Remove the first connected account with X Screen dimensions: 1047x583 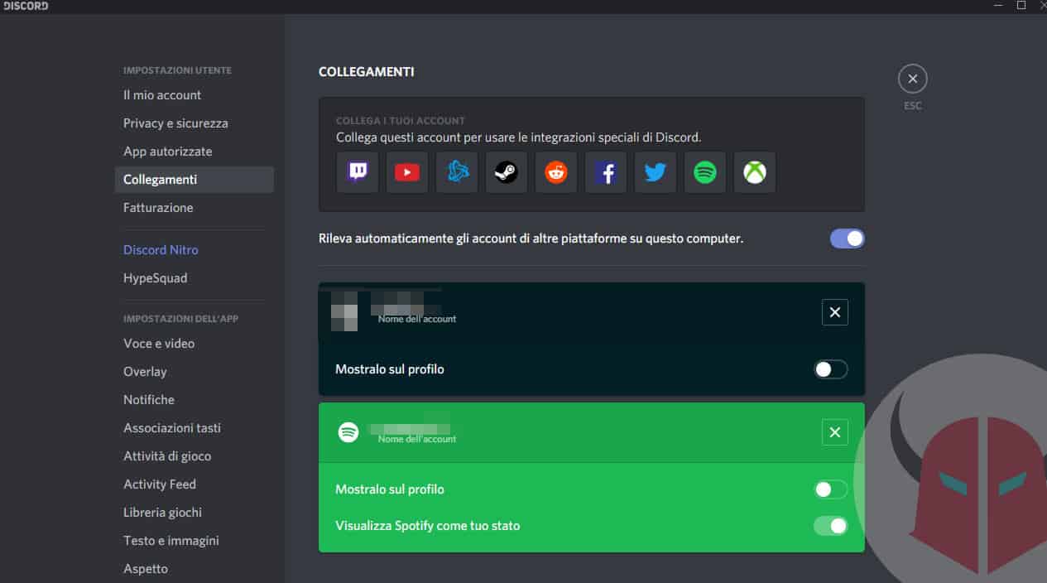(834, 312)
